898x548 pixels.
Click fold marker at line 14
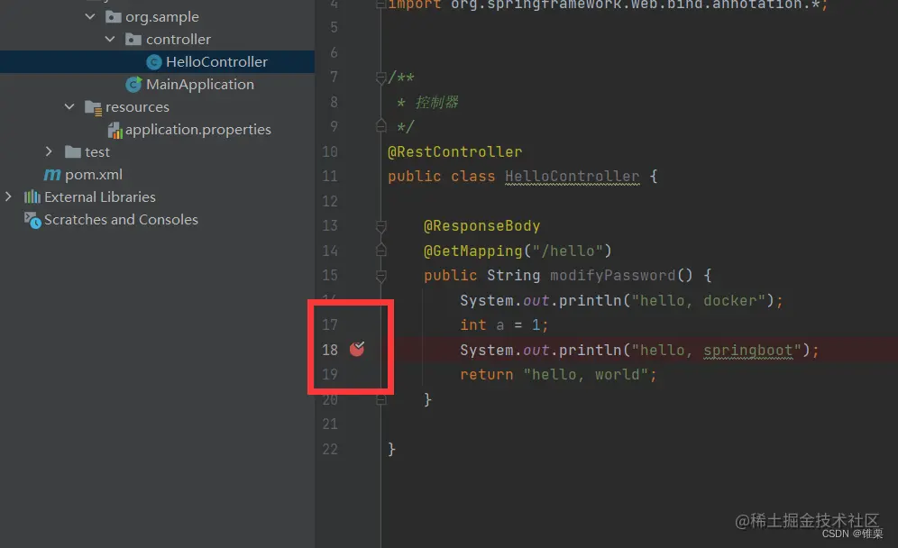pyautogui.click(x=380, y=250)
